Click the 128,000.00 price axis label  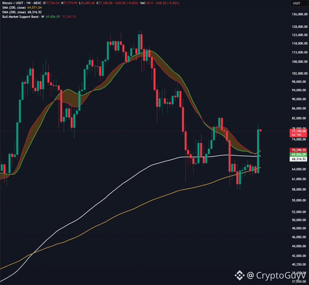click(x=300, y=26)
